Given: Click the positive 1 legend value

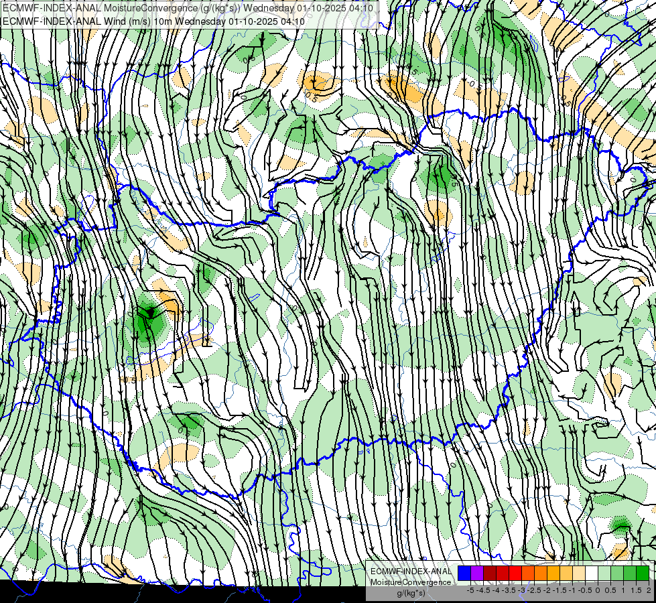Looking at the screenshot, I should [x=623, y=590].
